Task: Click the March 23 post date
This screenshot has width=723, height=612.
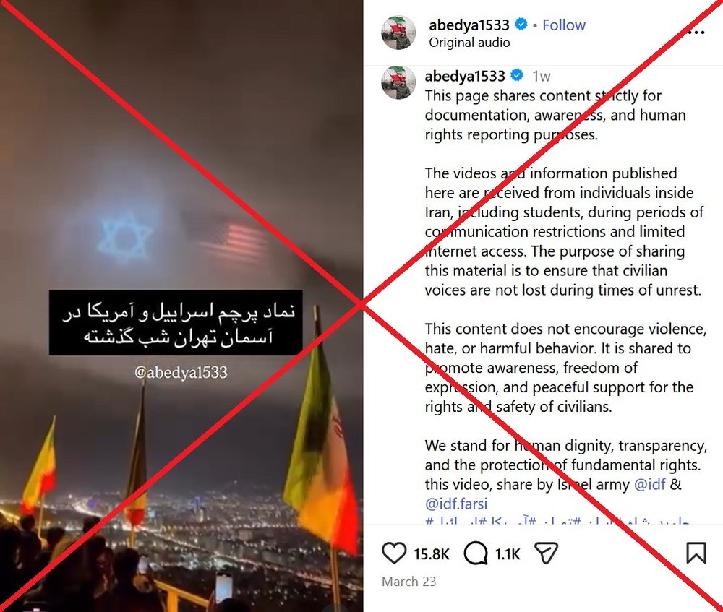Action: pos(408,582)
